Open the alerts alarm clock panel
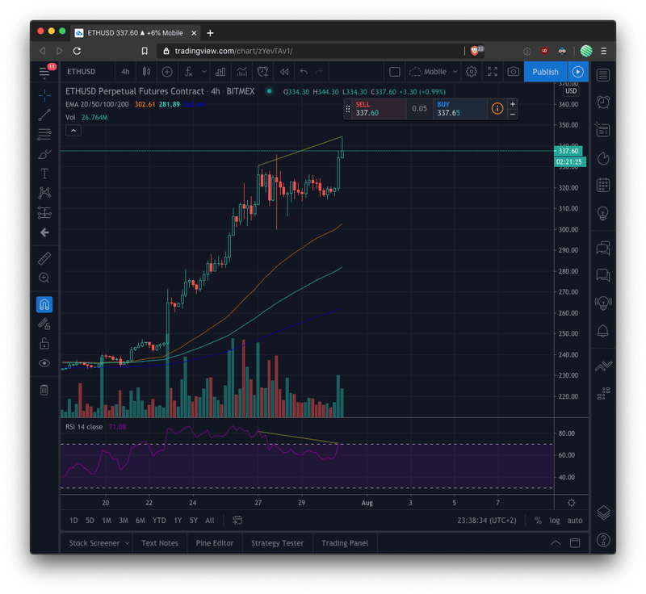The width and height of the screenshot is (646, 594). [x=603, y=102]
